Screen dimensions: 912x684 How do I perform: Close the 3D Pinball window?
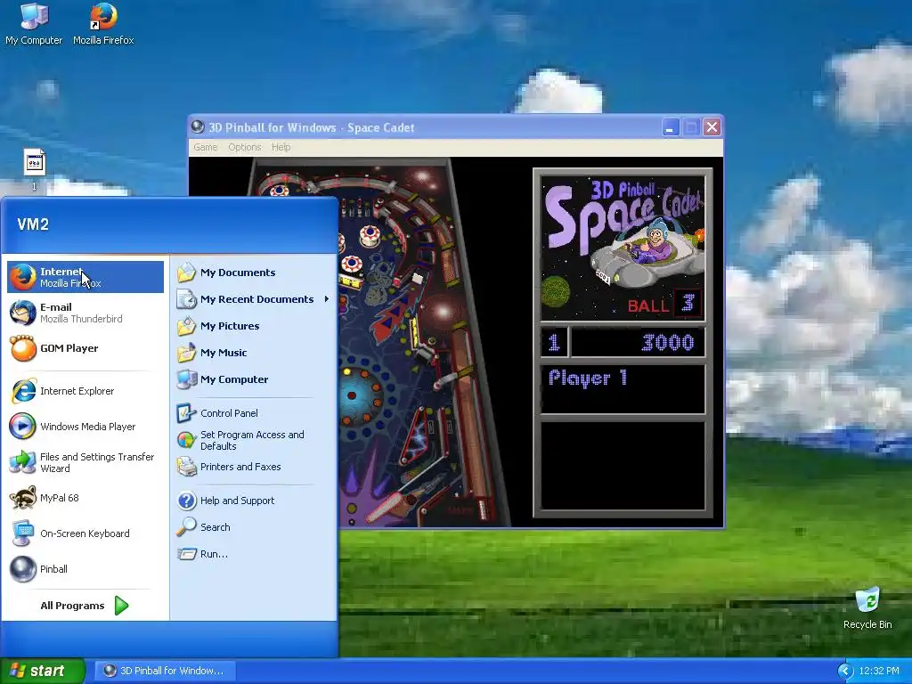point(712,127)
